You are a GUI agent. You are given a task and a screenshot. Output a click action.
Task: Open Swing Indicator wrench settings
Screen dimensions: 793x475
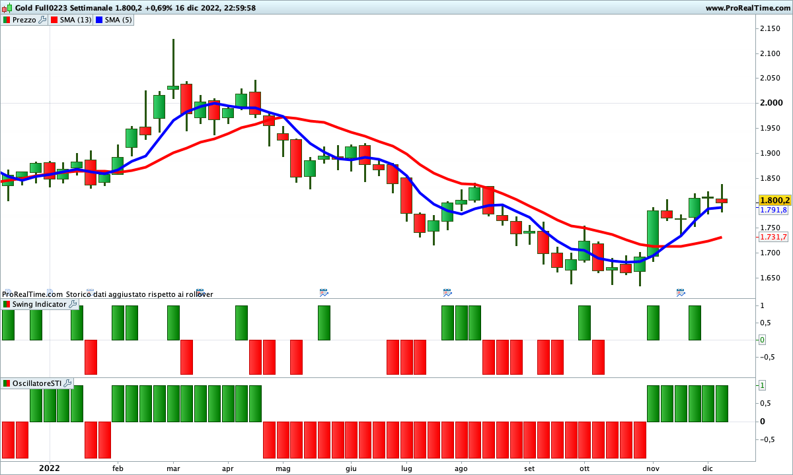[73, 304]
